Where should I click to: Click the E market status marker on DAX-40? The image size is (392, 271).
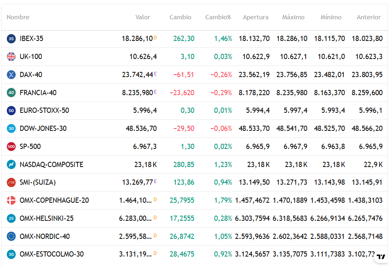point(155,73)
